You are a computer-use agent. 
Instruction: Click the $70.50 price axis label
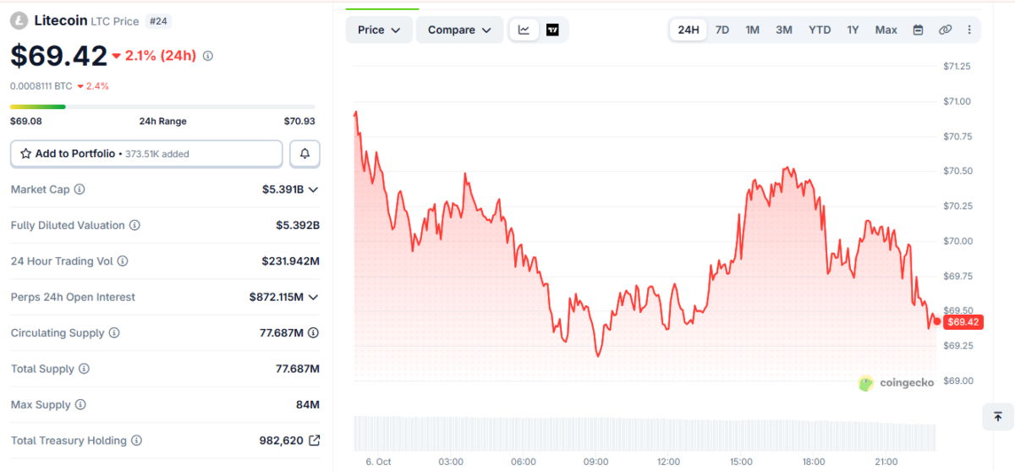pyautogui.click(x=957, y=171)
